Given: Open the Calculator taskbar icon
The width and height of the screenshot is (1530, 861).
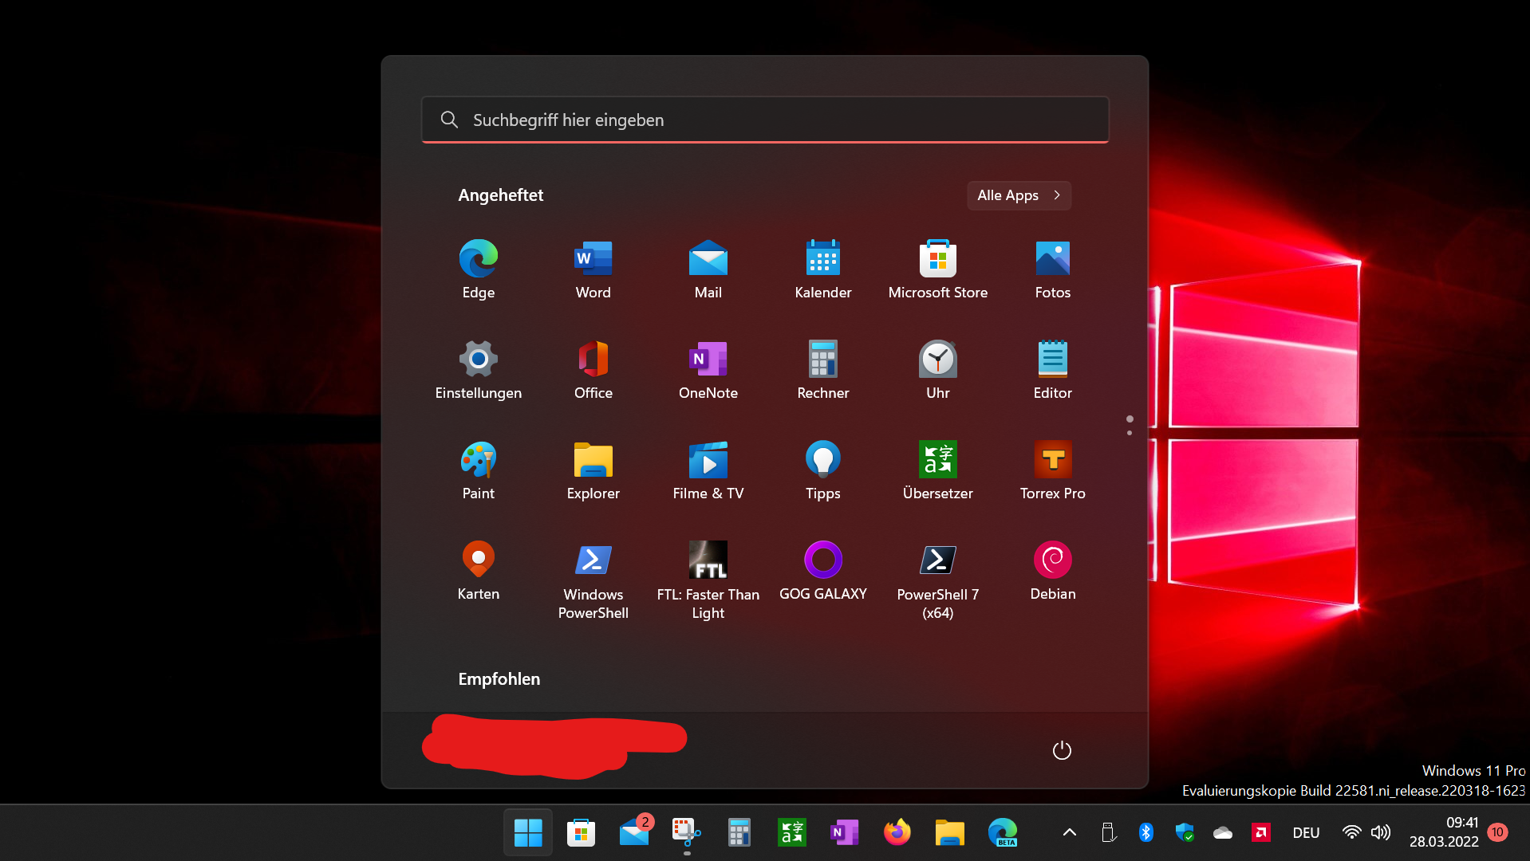Looking at the screenshot, I should [x=739, y=832].
